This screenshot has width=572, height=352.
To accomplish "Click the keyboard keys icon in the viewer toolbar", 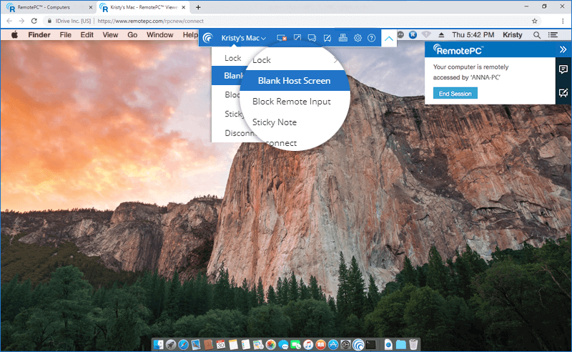I will point(343,38).
